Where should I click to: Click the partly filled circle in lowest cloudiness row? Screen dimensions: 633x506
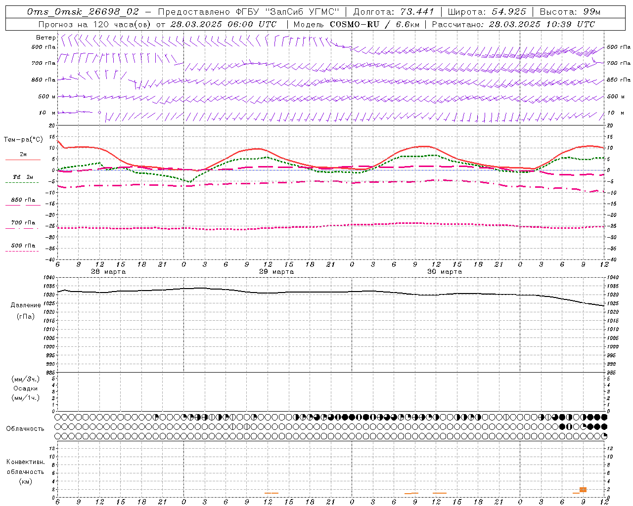[x=604, y=436]
